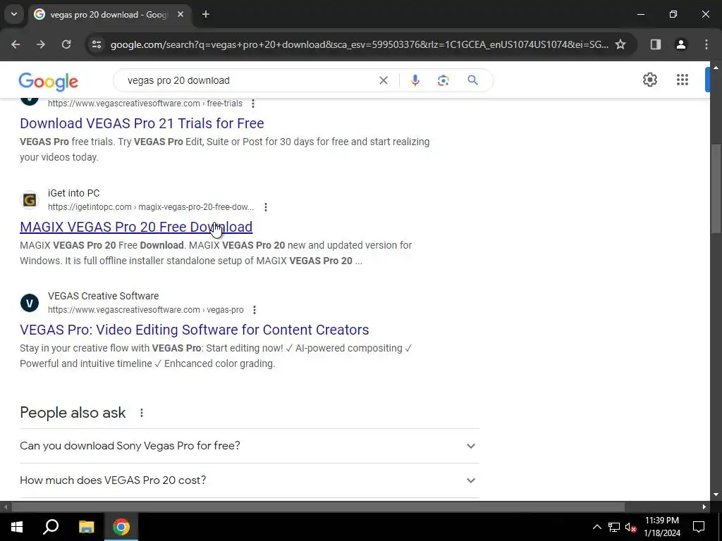Open People also ask options menu
The height and width of the screenshot is (541, 722).
[141, 413]
